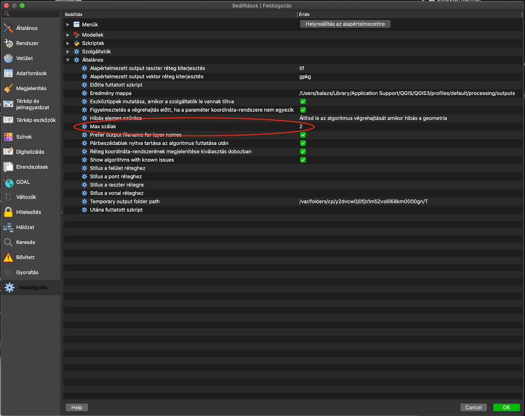This screenshot has width=525, height=416.
Task: Open the Hitelesítés padlock icon
Action: (x=9, y=212)
